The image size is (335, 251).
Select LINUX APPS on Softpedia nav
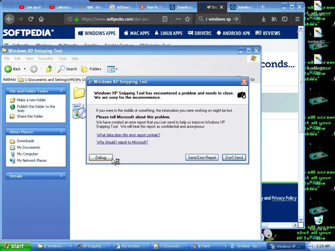tap(168, 33)
